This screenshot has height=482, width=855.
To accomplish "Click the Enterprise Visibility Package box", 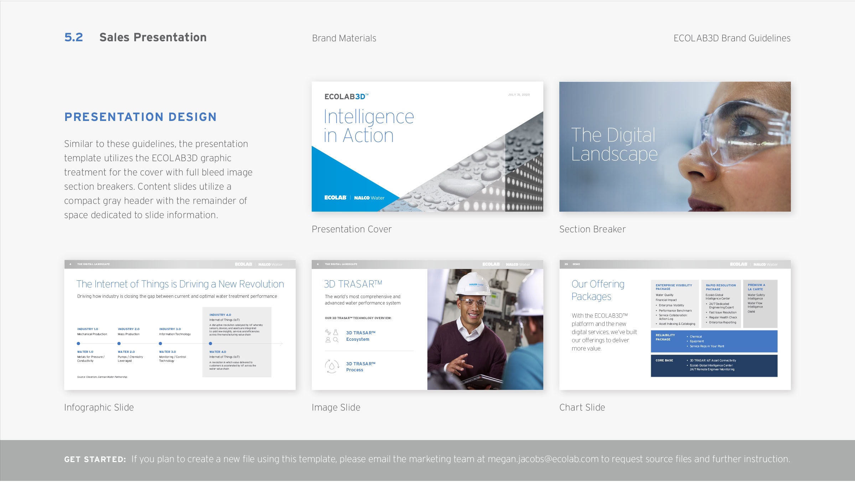I will (674, 304).
